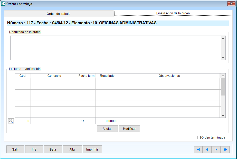Click the BM application icon in title bar
Image resolution: width=237 pixels, height=159 pixels.
3,4
